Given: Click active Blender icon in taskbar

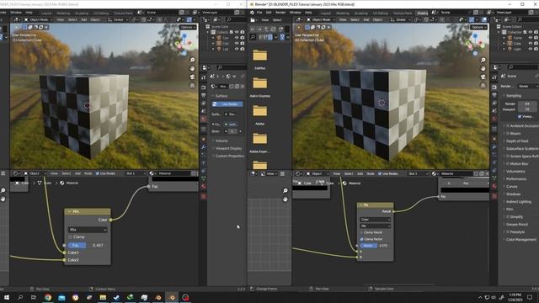Looking at the screenshot, I should 172,297.
